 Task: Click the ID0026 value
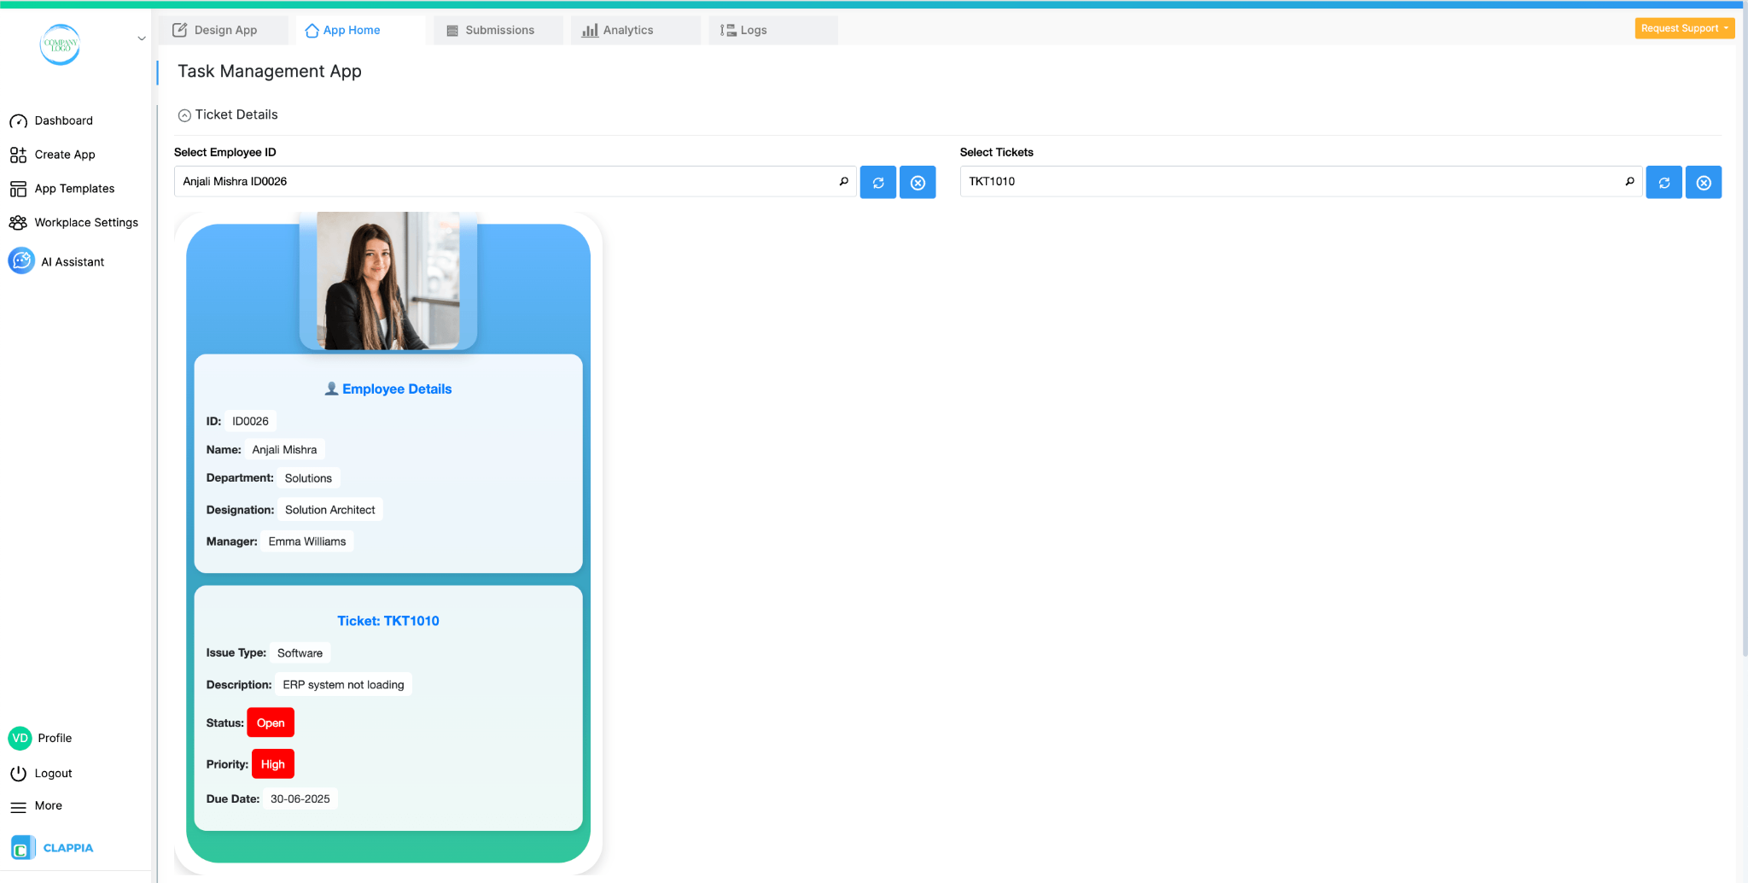pos(250,421)
